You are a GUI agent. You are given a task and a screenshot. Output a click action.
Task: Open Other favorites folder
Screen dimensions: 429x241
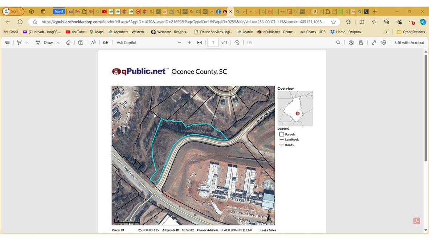(x=410, y=32)
